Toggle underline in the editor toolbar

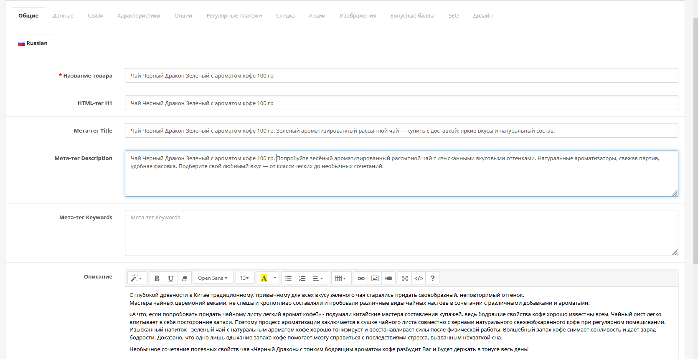pyautogui.click(x=170, y=278)
